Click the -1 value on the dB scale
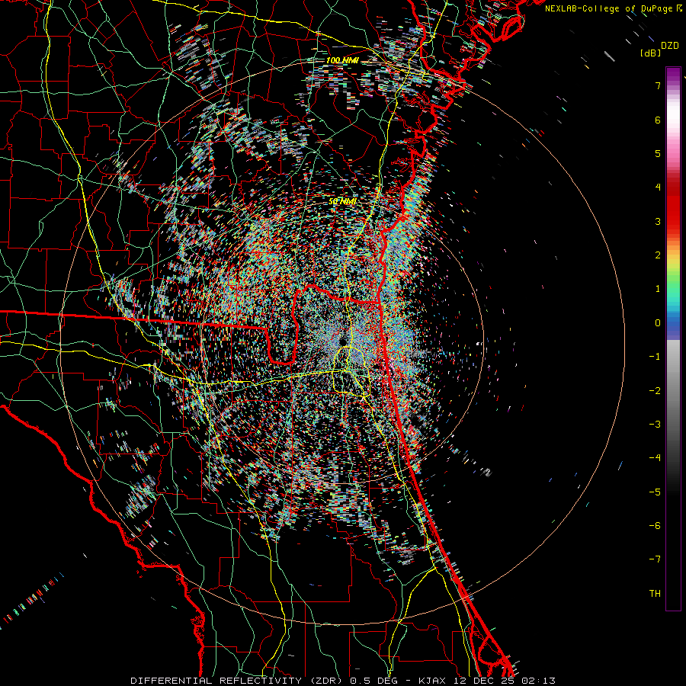Viewport: 686px width, 686px height. pyautogui.click(x=655, y=357)
